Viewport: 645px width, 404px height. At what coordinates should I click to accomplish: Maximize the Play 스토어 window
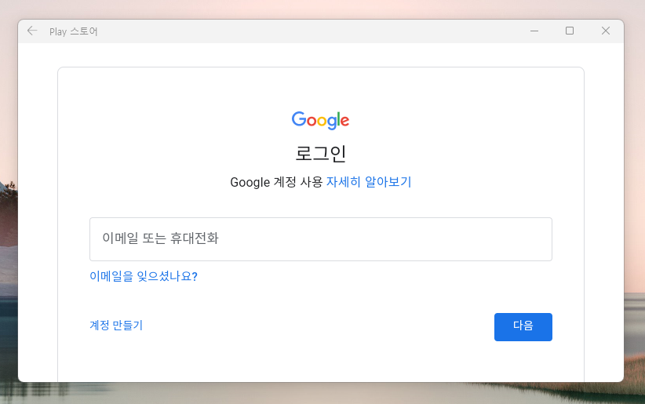(x=570, y=31)
